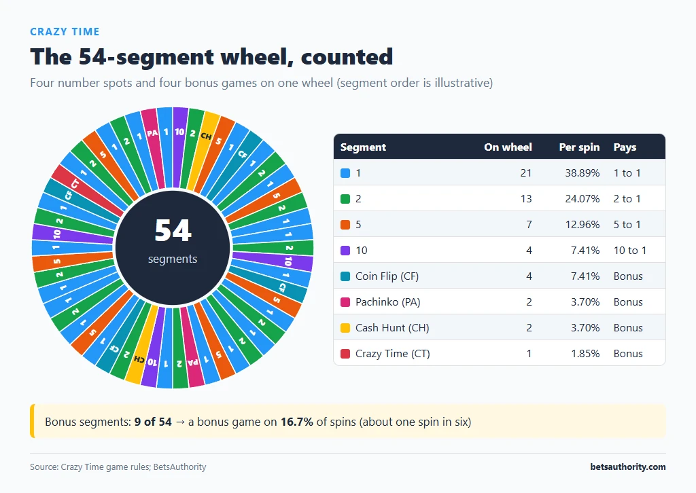Select the Crazy Time (CT) row label

[x=393, y=353]
